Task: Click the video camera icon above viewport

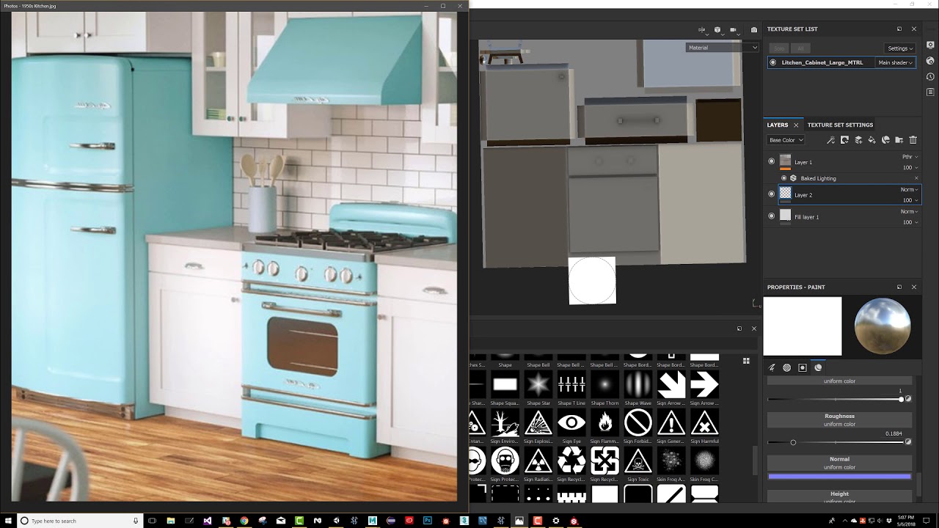Action: [x=733, y=30]
